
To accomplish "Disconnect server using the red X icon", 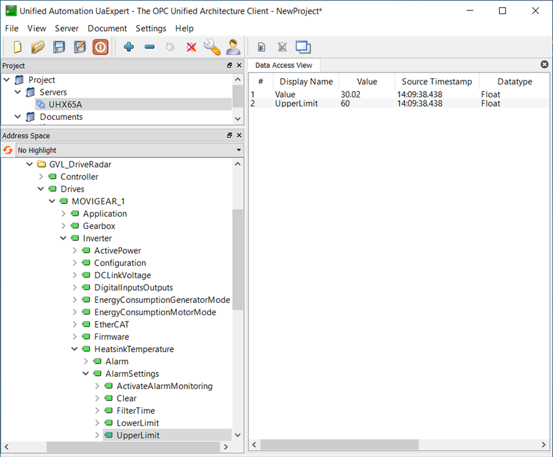I will 191,47.
